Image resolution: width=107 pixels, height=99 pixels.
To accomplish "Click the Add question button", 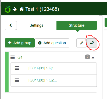I will [x=52, y=43].
